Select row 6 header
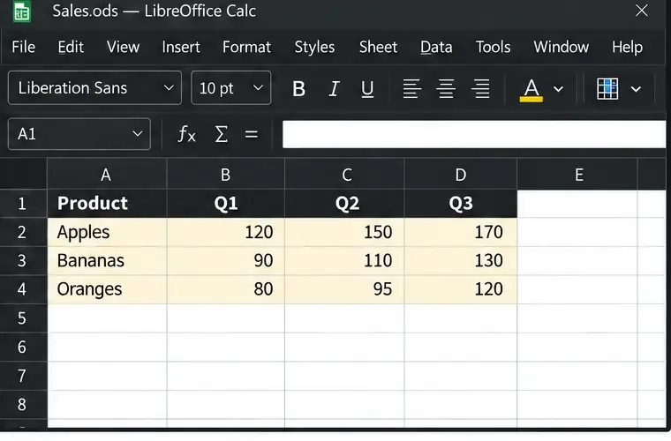The width and height of the screenshot is (671, 441). (23, 347)
